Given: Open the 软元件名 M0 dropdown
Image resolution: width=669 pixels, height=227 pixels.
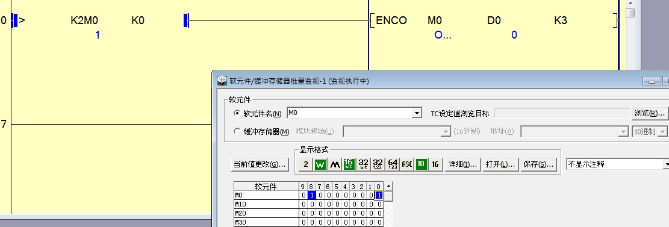Looking at the screenshot, I should [x=417, y=113].
